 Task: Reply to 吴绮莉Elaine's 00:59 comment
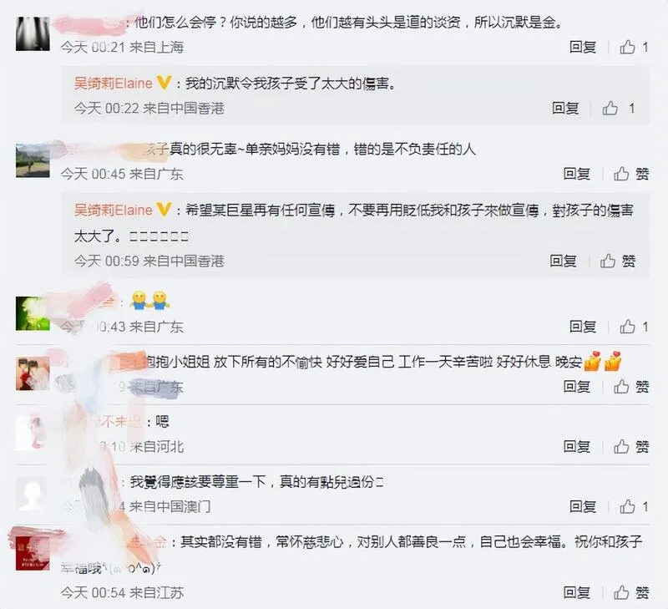click(563, 261)
